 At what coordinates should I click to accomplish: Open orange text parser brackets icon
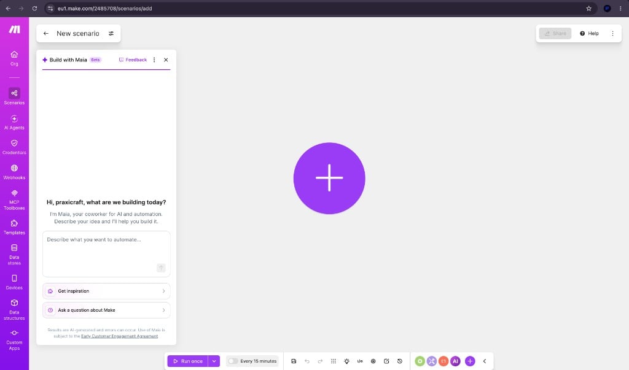443,361
